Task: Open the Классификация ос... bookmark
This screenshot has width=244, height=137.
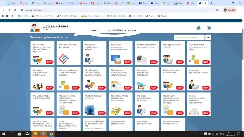Action: [43, 16]
